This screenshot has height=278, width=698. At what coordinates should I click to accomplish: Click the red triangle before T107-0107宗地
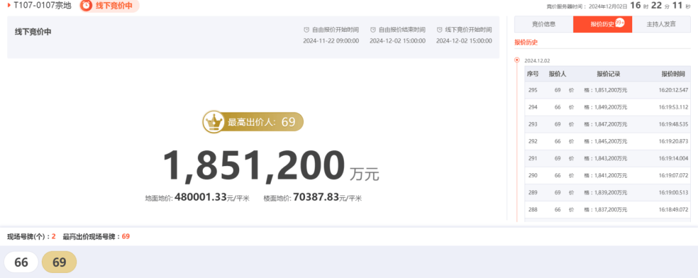coord(9,6)
